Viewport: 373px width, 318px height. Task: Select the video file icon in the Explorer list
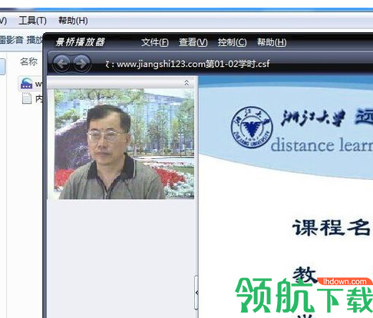27,84
